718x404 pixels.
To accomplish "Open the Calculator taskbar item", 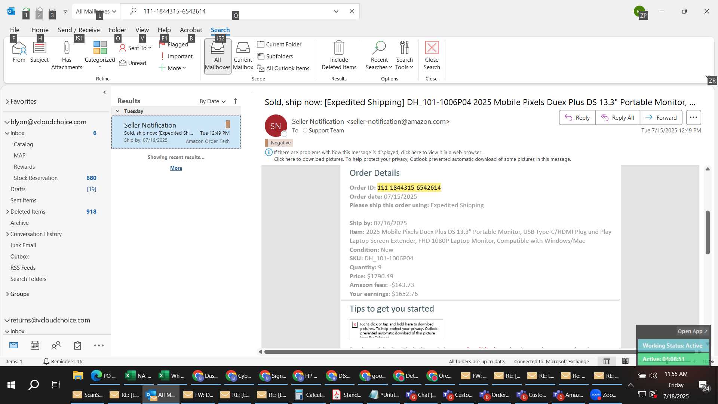I will pyautogui.click(x=310, y=395).
